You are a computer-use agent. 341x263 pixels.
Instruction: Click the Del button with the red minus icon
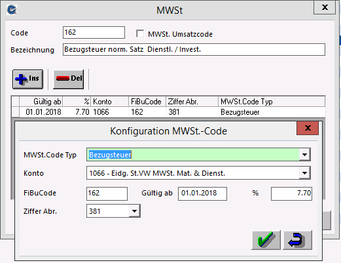tap(69, 79)
